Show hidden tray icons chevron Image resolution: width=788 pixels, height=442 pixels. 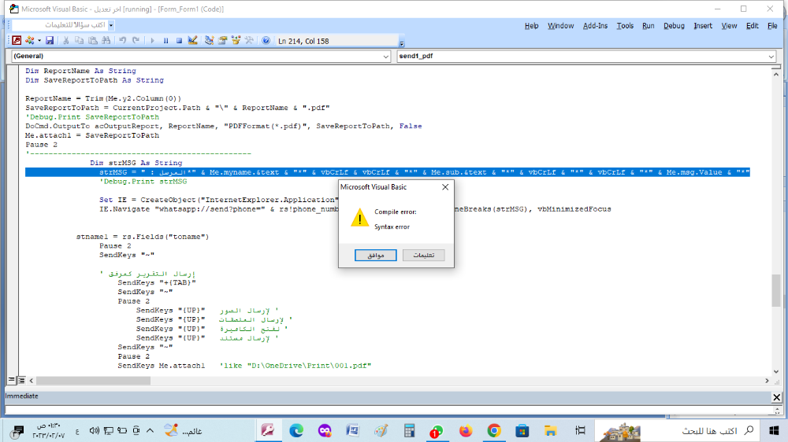(150, 430)
